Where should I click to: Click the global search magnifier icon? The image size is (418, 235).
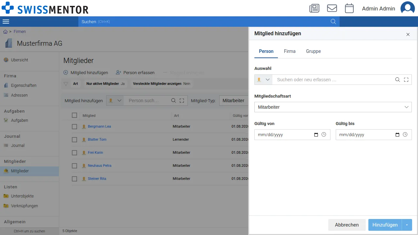tap(333, 22)
